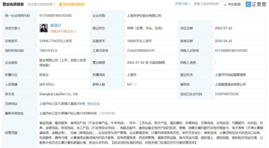
Task: Click the 最新年报地址 label cell
Action: [20, 113]
